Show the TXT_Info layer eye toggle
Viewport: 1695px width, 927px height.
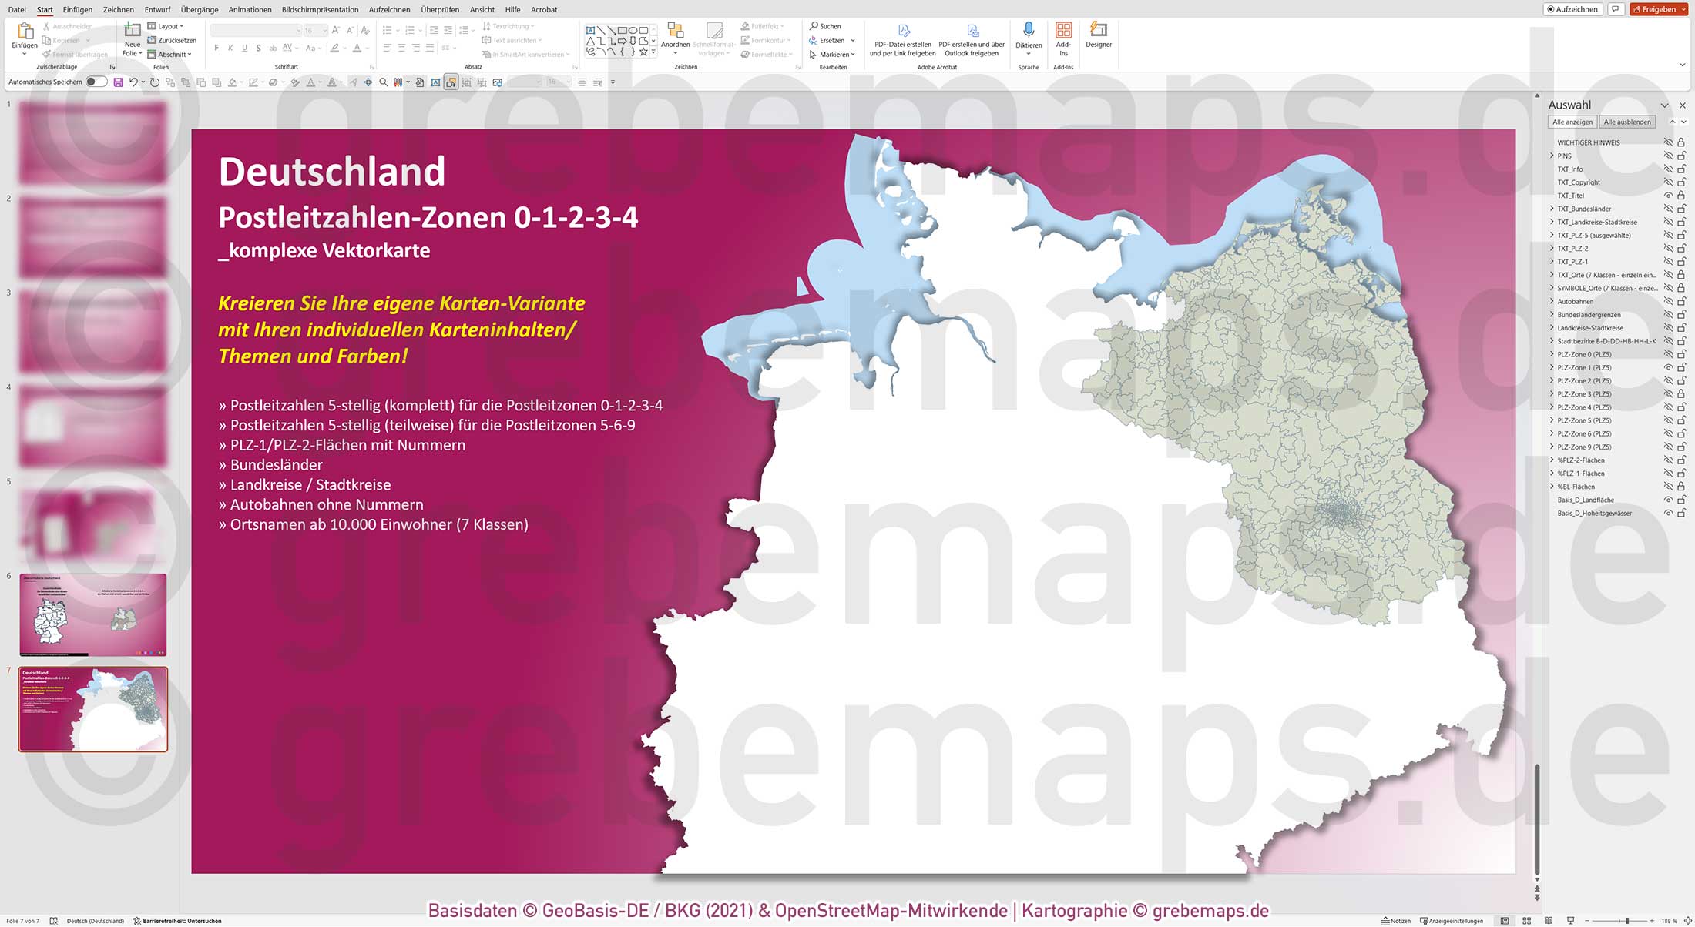coord(1666,169)
